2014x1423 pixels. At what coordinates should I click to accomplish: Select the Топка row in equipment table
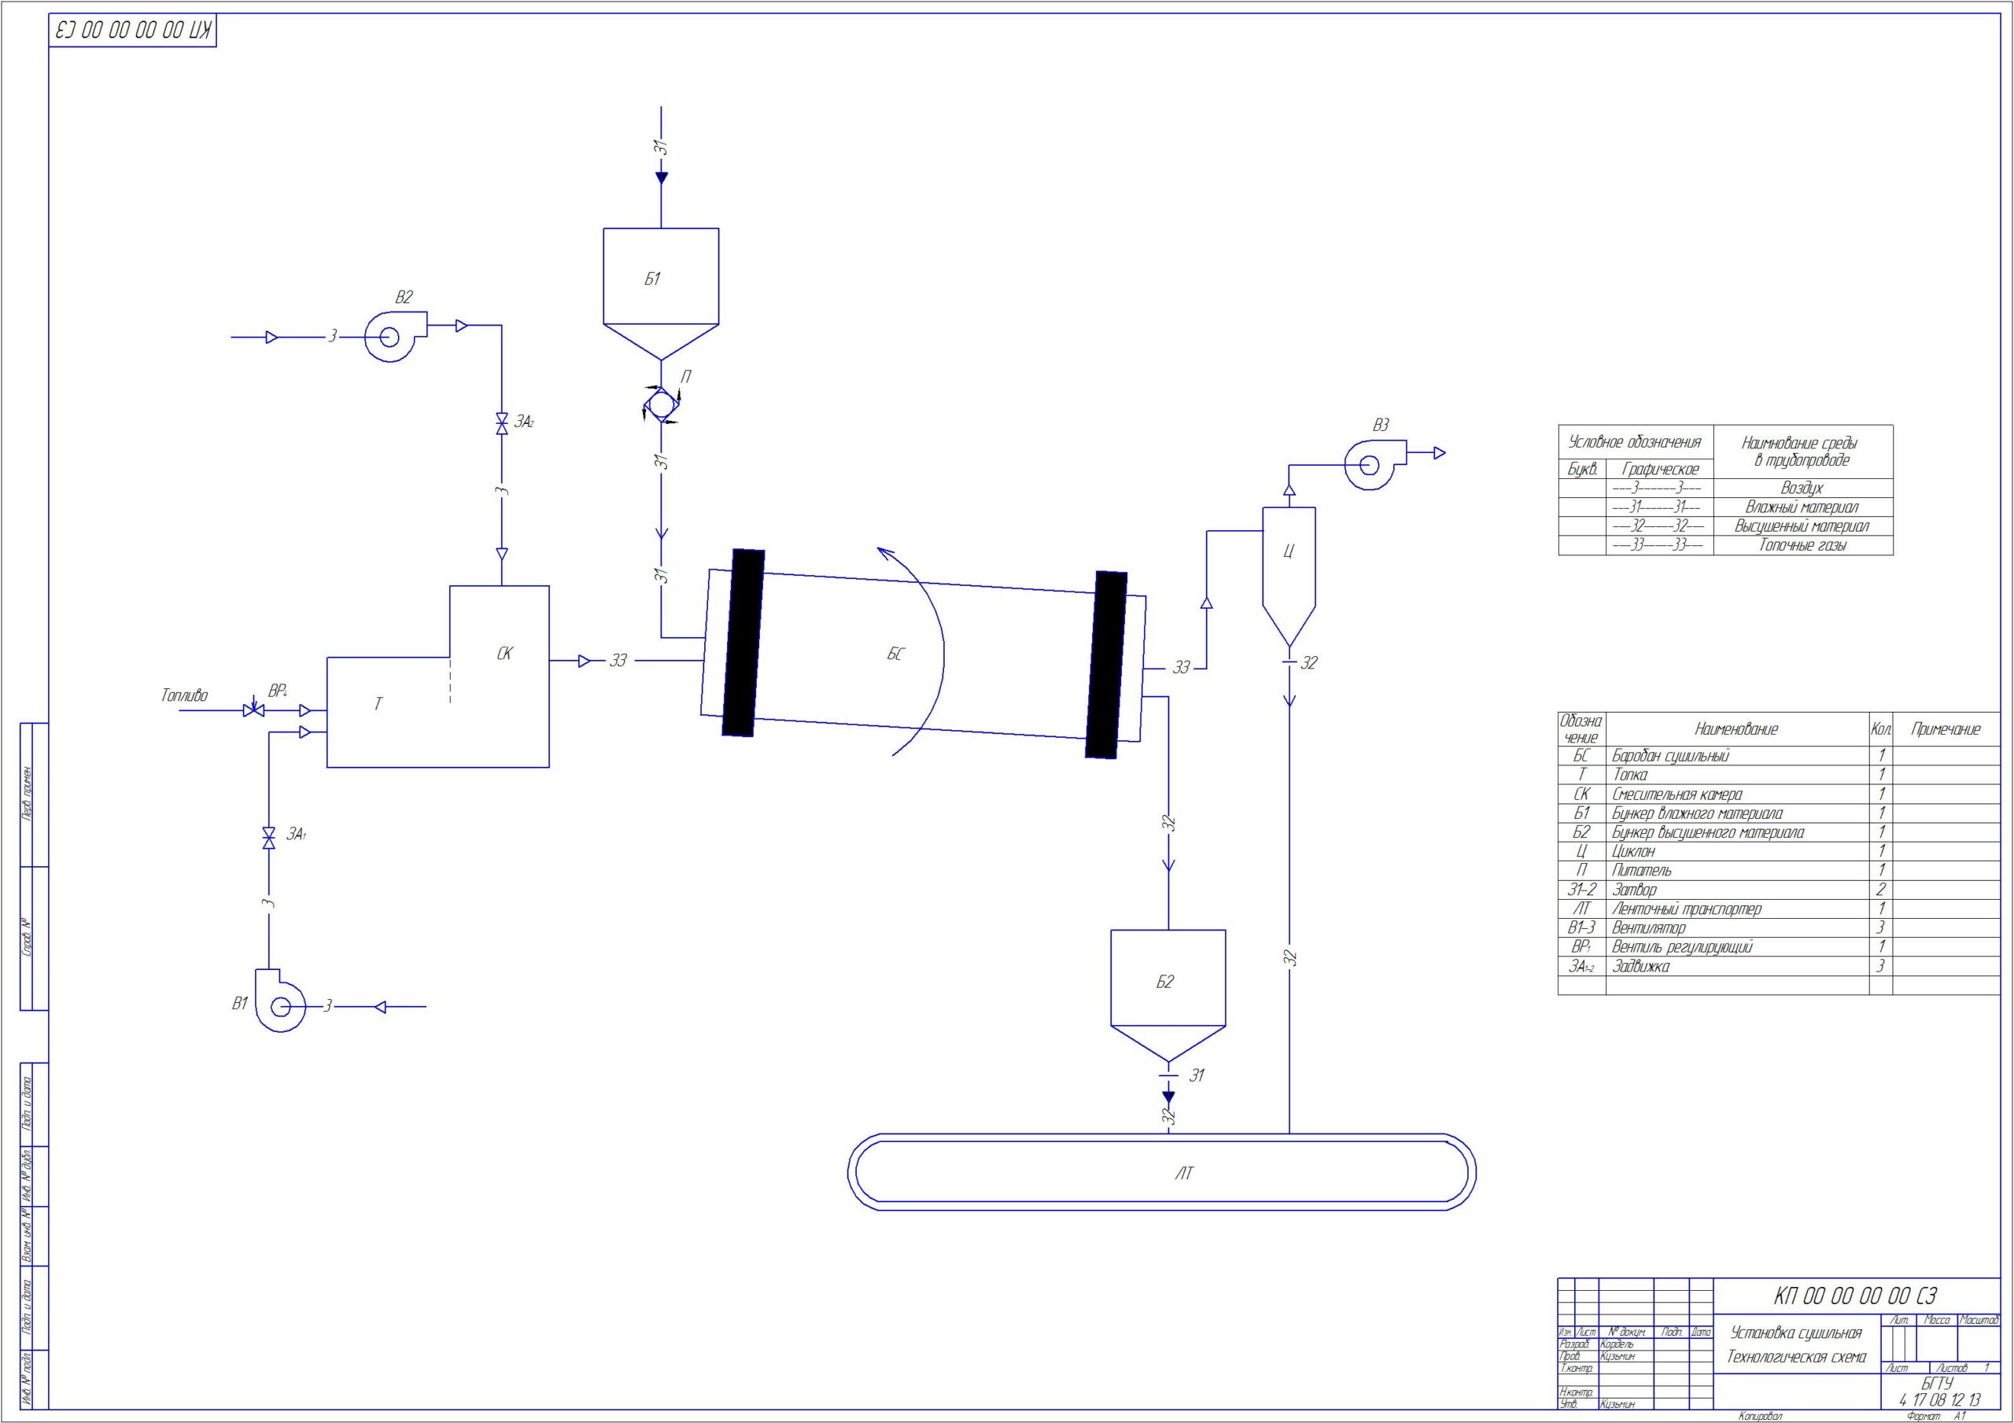1779,775
